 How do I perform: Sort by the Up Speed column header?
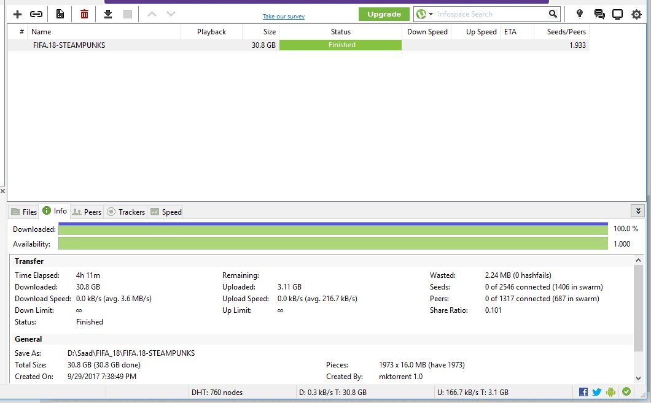[476, 32]
